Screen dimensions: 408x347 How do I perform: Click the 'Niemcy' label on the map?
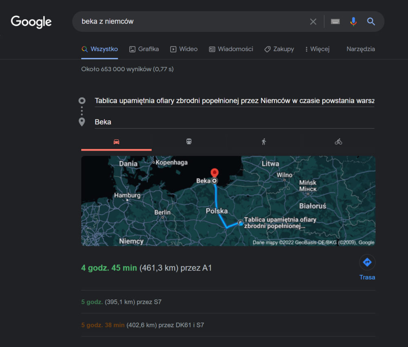click(131, 241)
